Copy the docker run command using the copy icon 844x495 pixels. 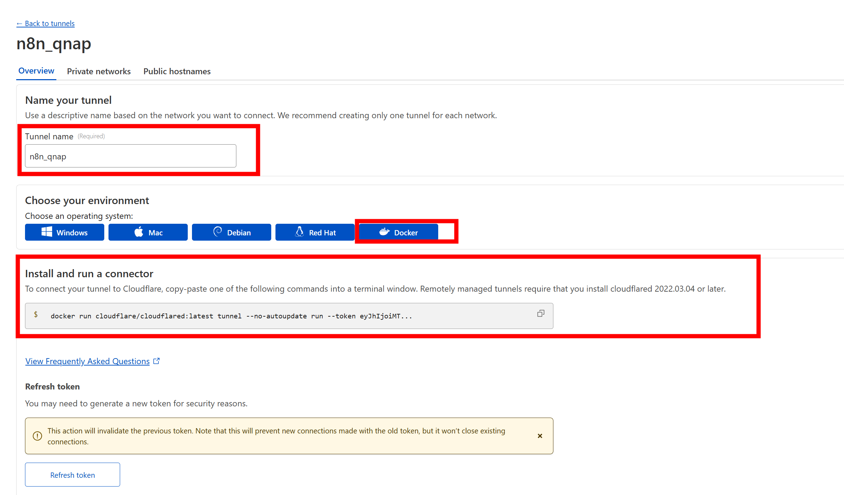pos(541,313)
